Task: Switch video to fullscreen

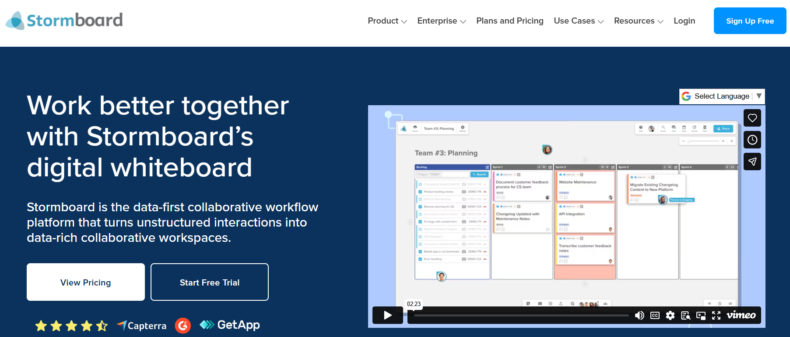Action: tap(716, 315)
